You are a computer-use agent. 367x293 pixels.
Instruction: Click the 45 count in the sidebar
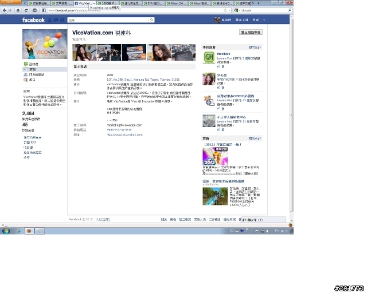click(x=25, y=125)
